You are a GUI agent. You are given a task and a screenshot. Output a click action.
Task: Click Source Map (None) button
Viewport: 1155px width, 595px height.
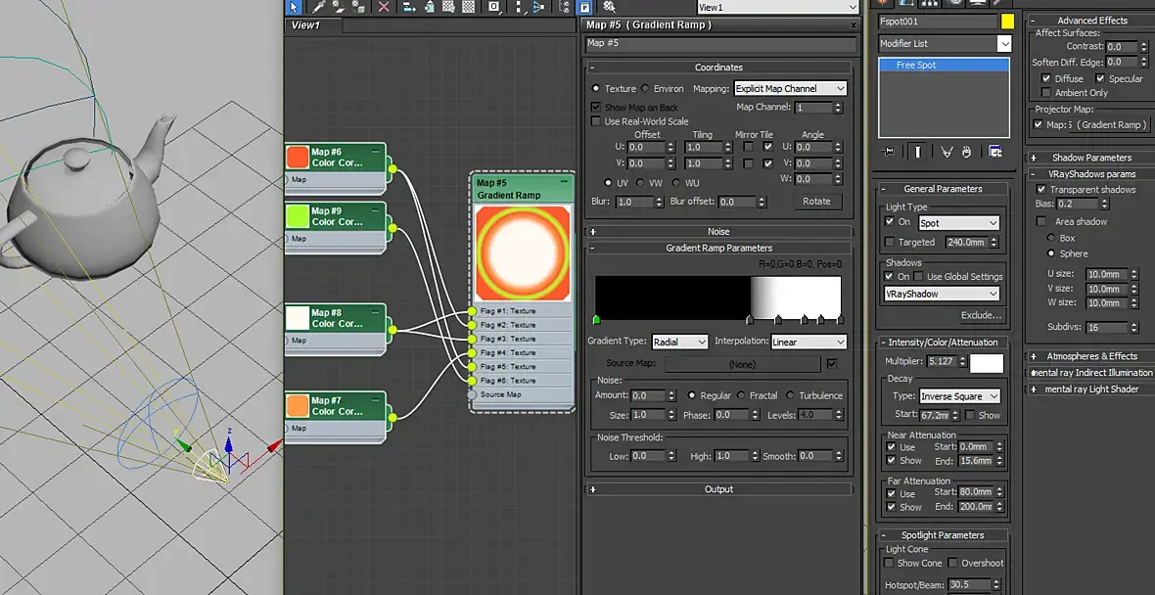pos(742,364)
